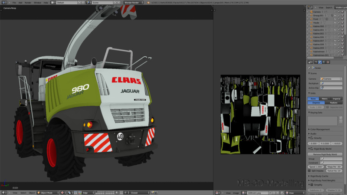Collapse the Keying Sets panel
Screen dimensions: 347x195
point(316,113)
